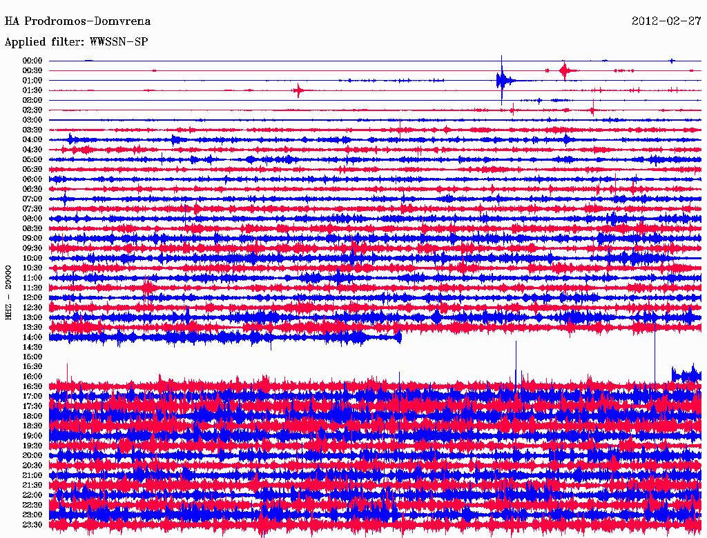Select the 21:30 time label
This screenshot has height=538, width=707.
pos(32,486)
